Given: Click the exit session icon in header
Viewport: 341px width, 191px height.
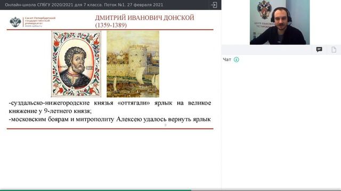Looking at the screenshot, I should pyautogui.click(x=214, y=5).
